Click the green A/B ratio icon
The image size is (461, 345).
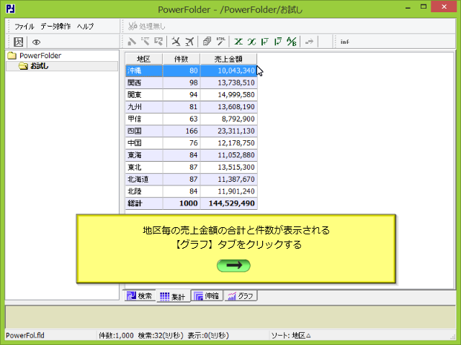coord(291,42)
